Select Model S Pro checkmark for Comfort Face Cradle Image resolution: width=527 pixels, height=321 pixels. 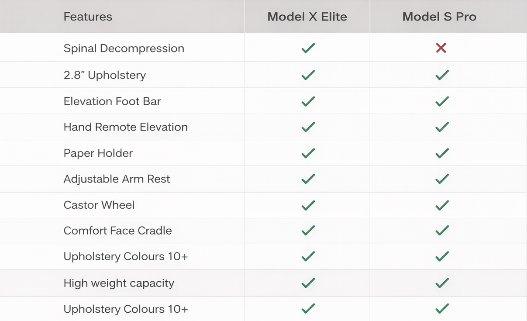click(x=442, y=231)
